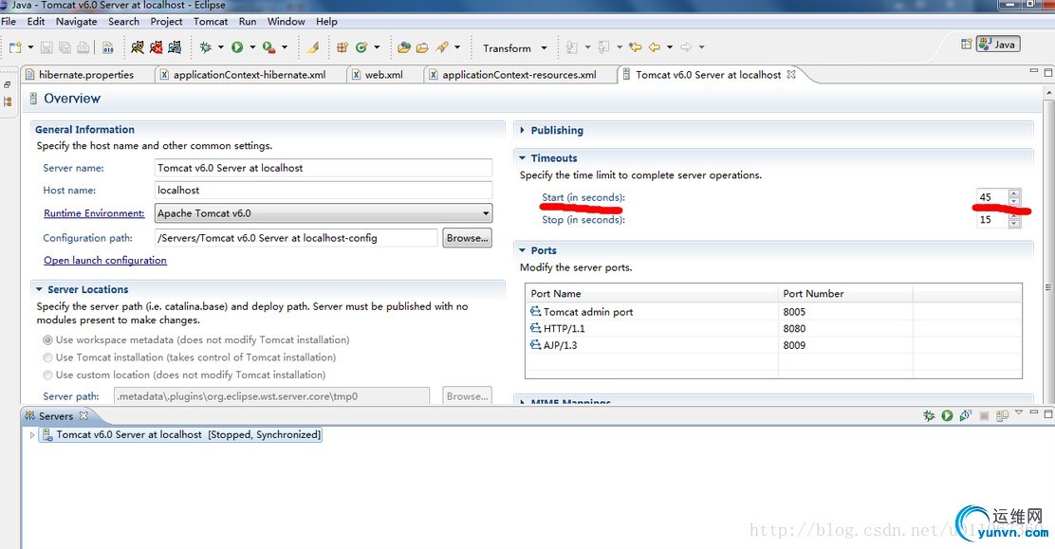Start the server from Servers view toolbar
The width and height of the screenshot is (1055, 549).
(948, 416)
